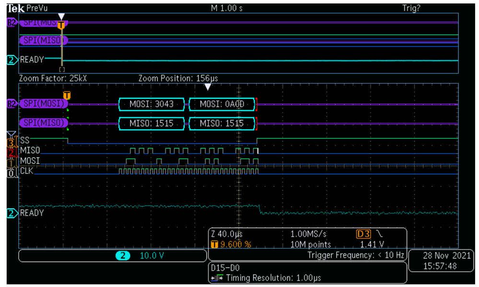Click the Tek logo in the corner
This screenshot has width=479, height=287.
click(15, 8)
